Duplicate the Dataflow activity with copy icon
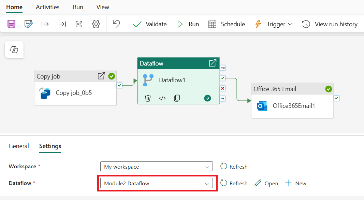The image size is (364, 200). coord(177,98)
